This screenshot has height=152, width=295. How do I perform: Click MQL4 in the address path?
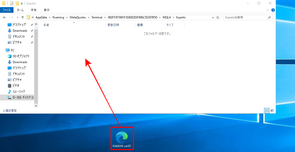pos(167,18)
